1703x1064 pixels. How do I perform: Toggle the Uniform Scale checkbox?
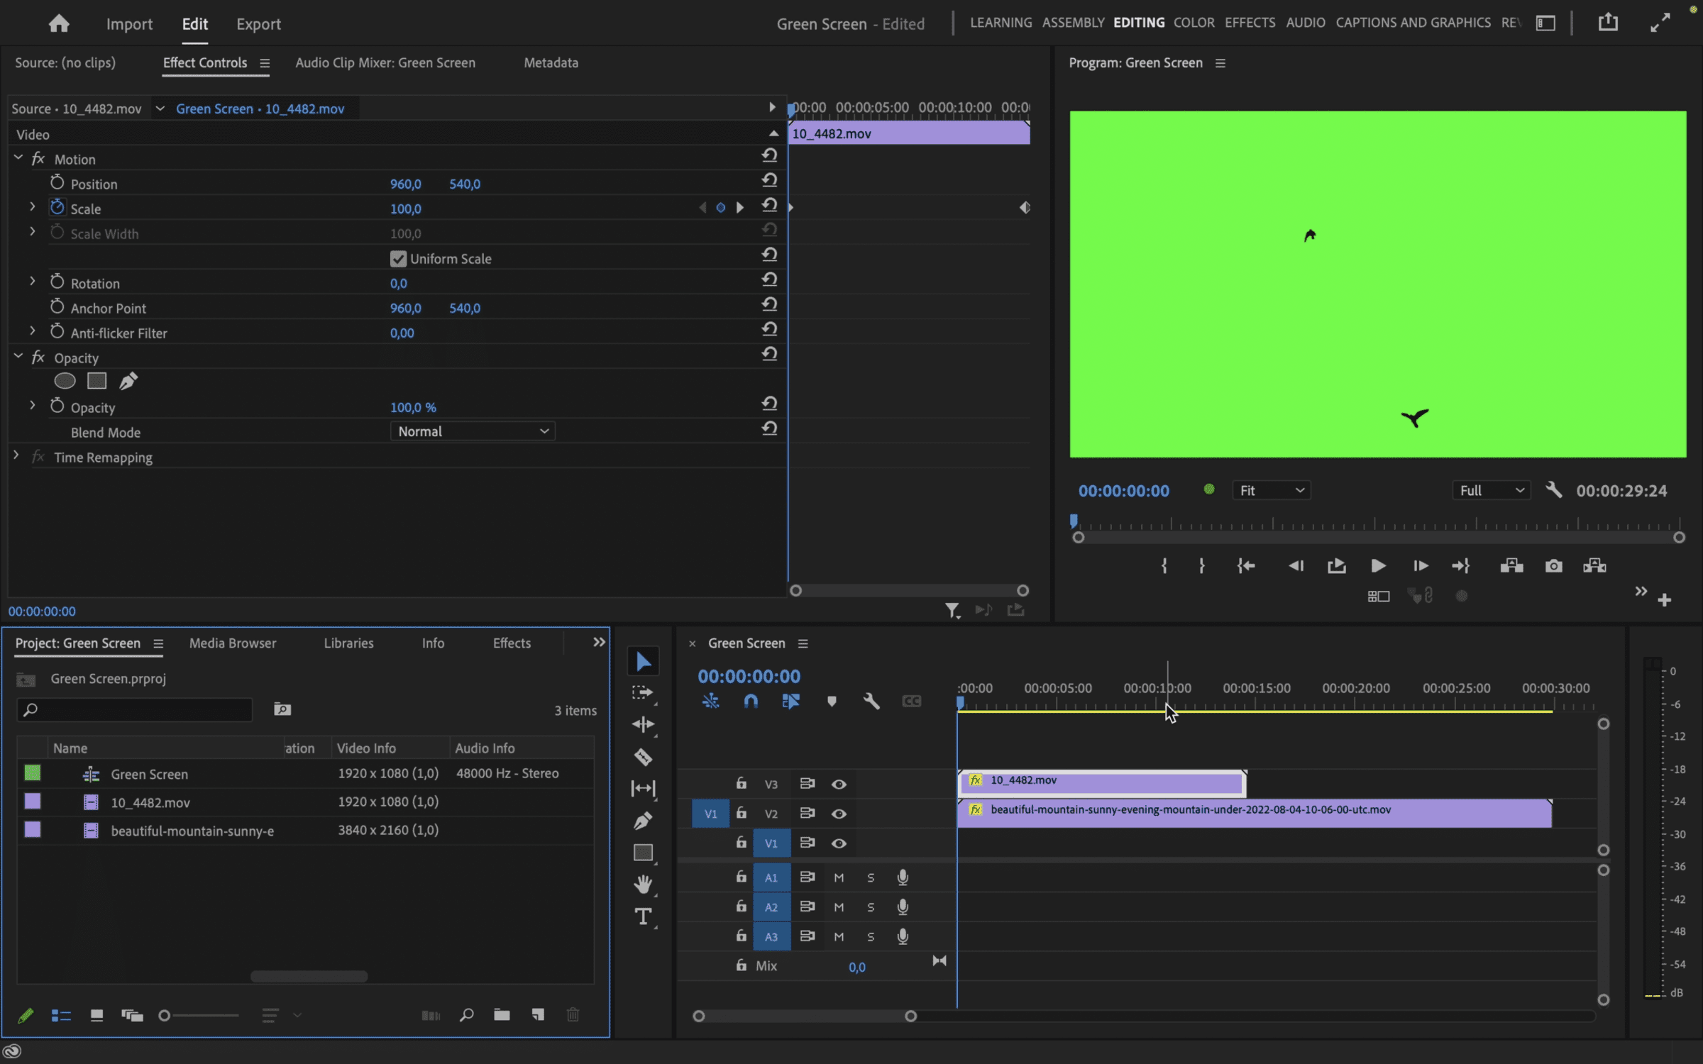pyautogui.click(x=398, y=259)
